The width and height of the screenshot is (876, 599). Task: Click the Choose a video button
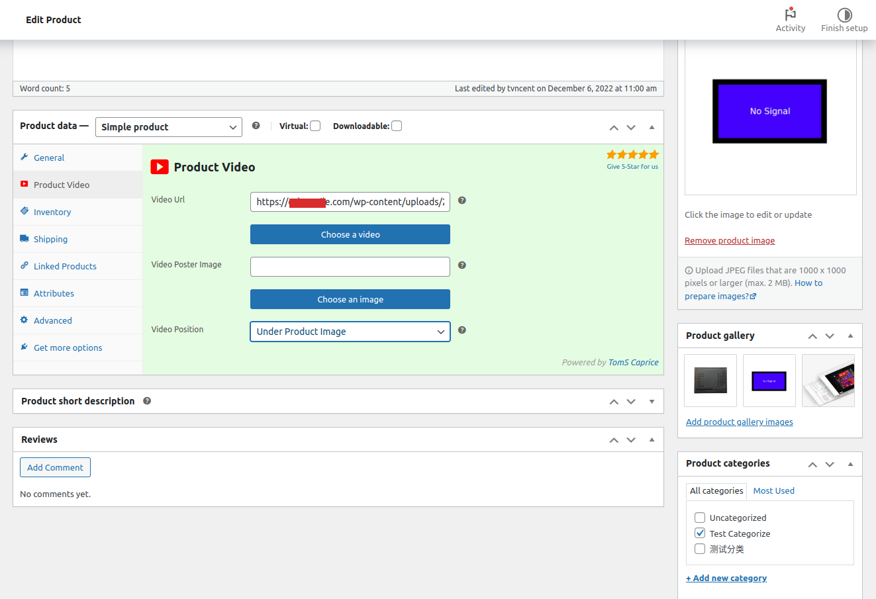(350, 234)
